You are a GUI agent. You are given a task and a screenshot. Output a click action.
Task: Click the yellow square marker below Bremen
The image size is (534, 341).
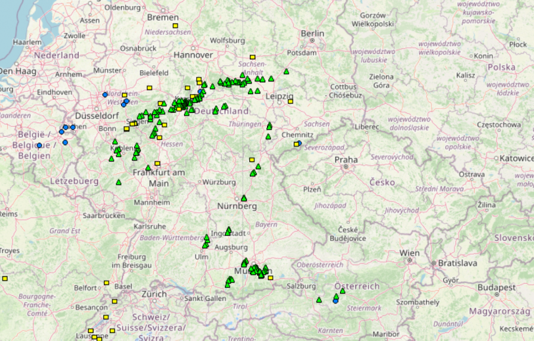click(176, 26)
